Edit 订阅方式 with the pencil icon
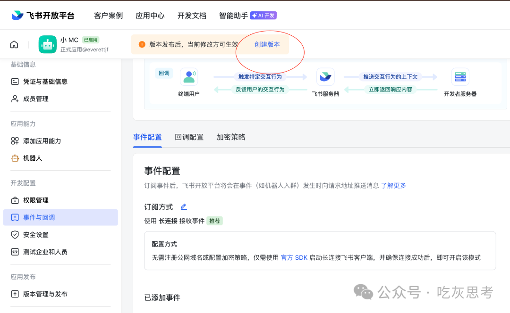510x313 pixels. (183, 207)
